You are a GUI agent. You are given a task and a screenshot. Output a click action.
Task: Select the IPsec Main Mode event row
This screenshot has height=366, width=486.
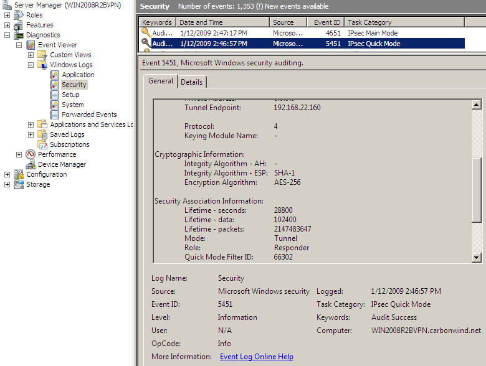(302, 33)
